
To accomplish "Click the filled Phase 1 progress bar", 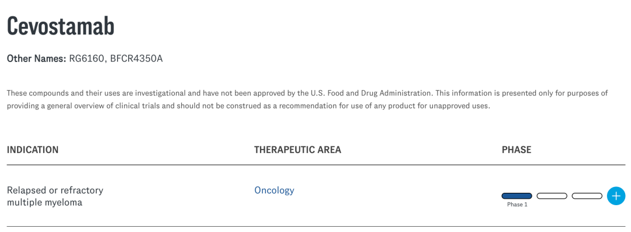I will coord(516,196).
